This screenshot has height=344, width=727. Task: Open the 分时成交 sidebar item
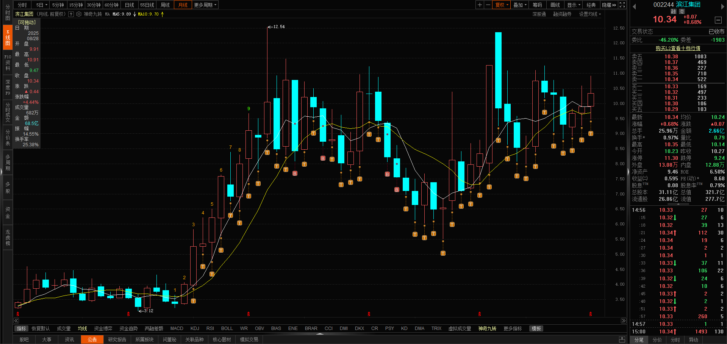click(x=8, y=113)
